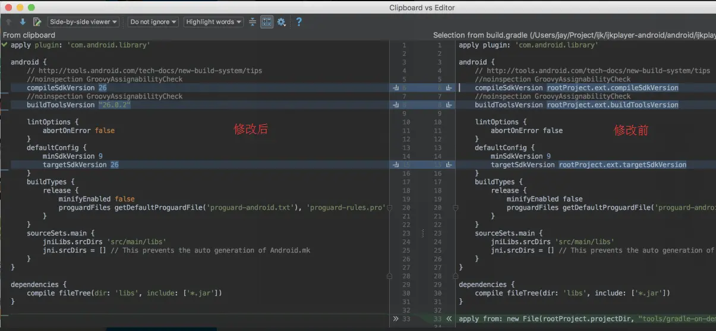The height and width of the screenshot is (331, 716).
Task: Click '26.0.2' buildToolsVersion value in left pane
Action: 114,105
